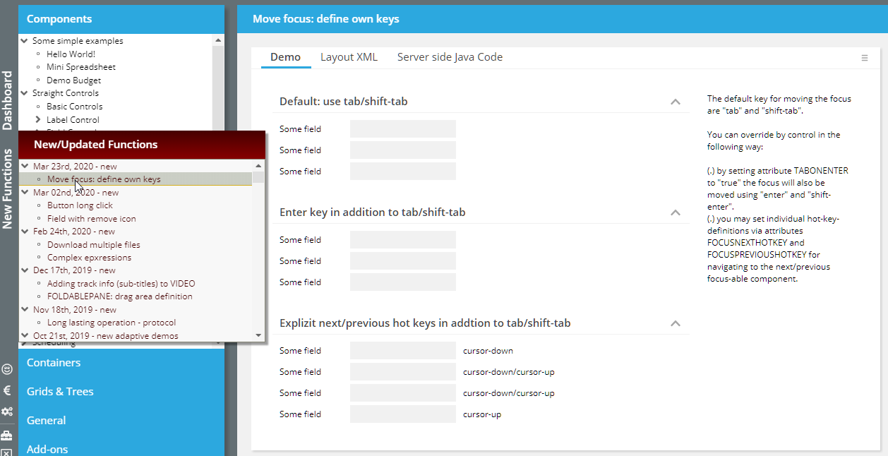Open the 'Download multiple files' demo entry
Screen dimensions: 888x456
coord(93,245)
